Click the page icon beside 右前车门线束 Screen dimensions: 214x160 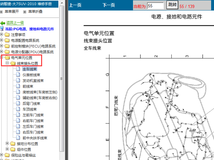pos(18,120)
